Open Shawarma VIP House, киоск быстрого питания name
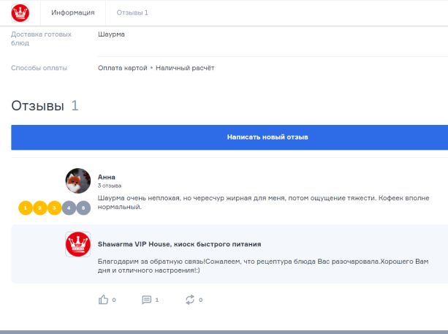The width and height of the screenshot is (448, 334). 180,244
